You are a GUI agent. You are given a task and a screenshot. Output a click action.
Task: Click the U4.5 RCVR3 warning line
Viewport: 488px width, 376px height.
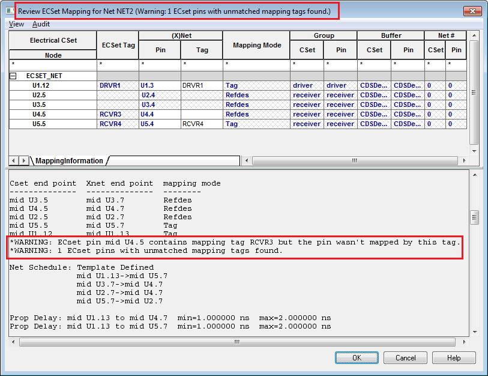(235, 242)
